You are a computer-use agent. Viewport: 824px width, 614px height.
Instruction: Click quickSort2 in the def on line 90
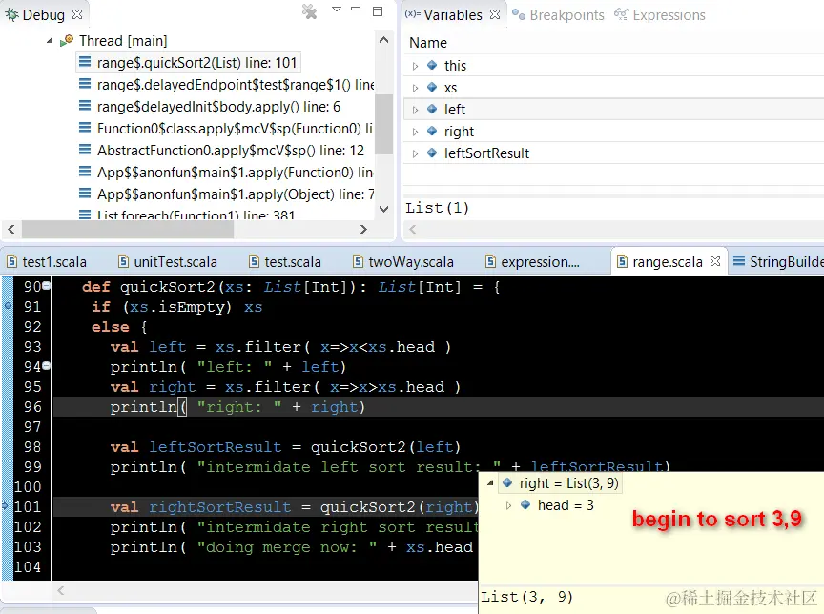tap(168, 287)
